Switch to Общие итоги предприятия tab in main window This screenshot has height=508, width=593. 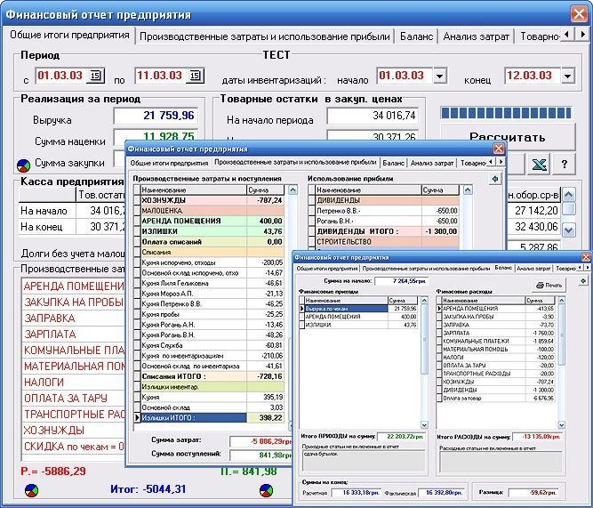[x=69, y=36]
